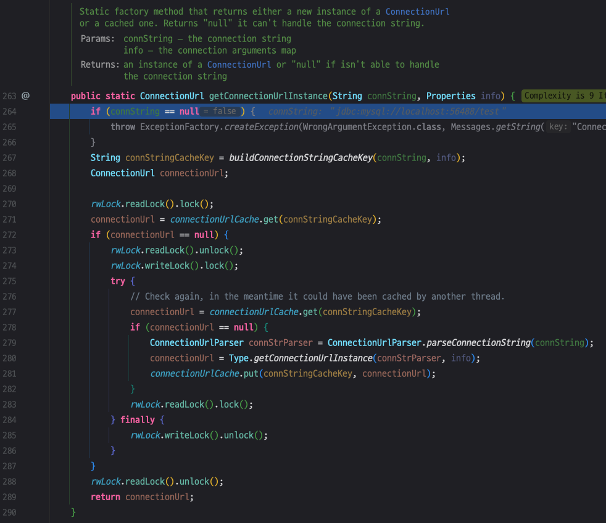This screenshot has height=523, width=606.
Task: Click the String parameter type on line 263
Action: [x=347, y=96]
